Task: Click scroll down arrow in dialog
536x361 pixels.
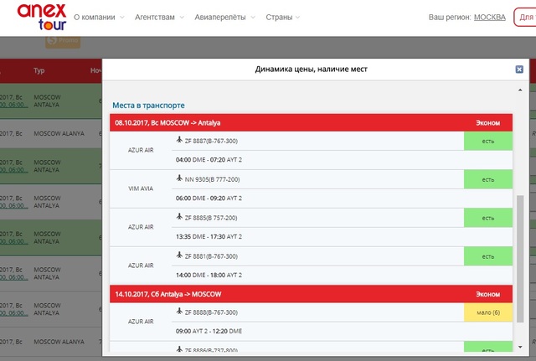Action: 520,347
